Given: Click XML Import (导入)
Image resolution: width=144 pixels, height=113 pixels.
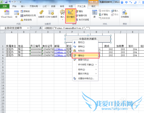Looking at the screenshot, I should [115, 11].
